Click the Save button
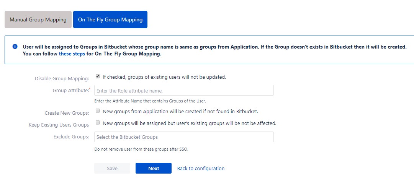Viewport: 414px width, 182px height. point(112,168)
